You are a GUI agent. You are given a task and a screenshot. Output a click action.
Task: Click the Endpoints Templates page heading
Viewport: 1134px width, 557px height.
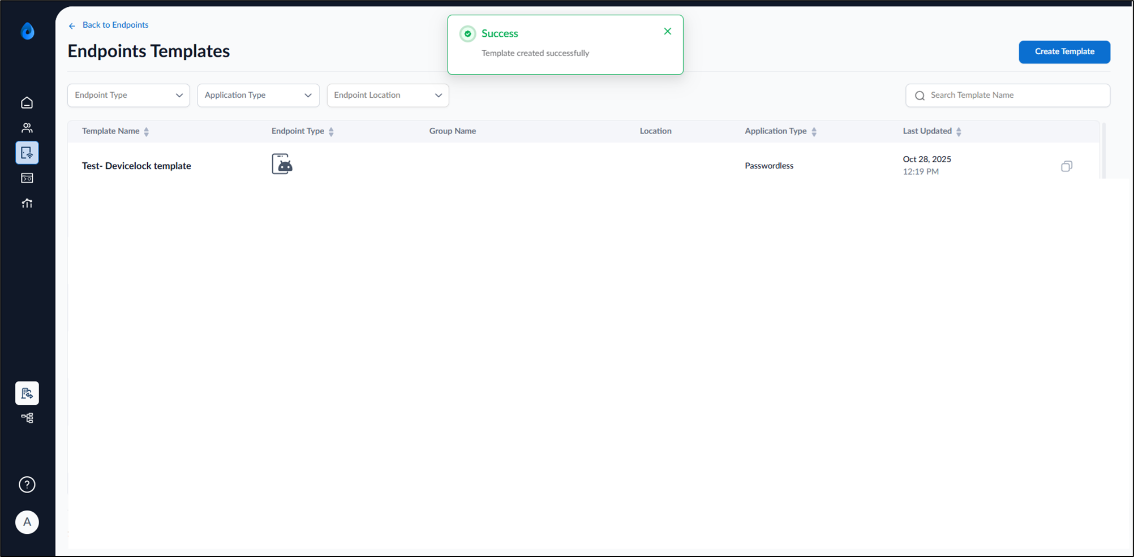tap(149, 51)
